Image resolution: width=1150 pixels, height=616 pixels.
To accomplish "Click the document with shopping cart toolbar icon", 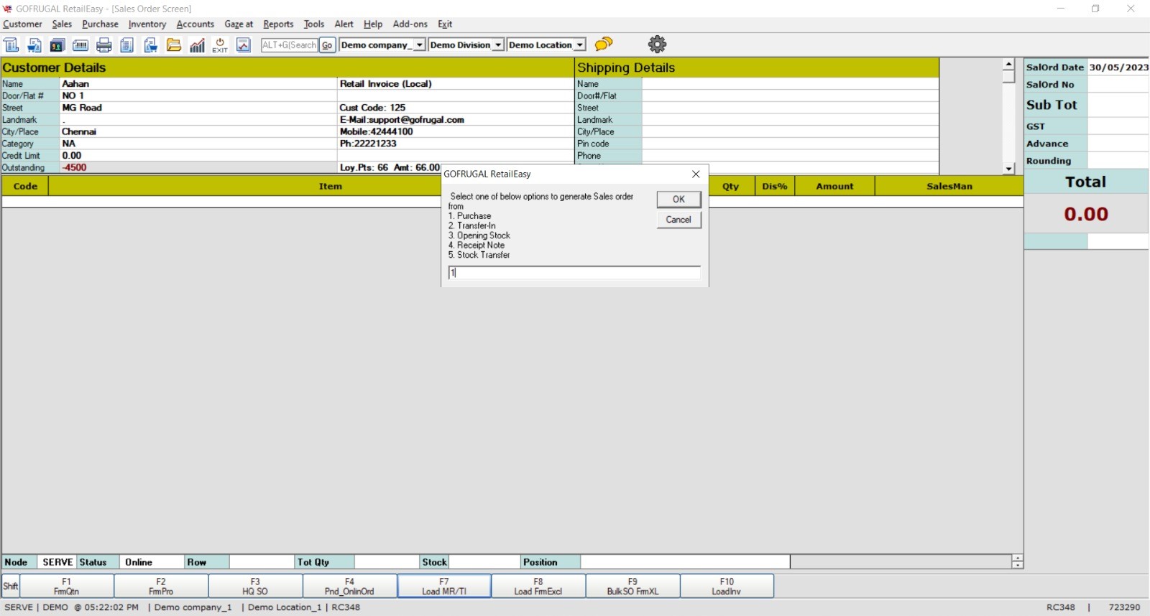I will (x=34, y=45).
